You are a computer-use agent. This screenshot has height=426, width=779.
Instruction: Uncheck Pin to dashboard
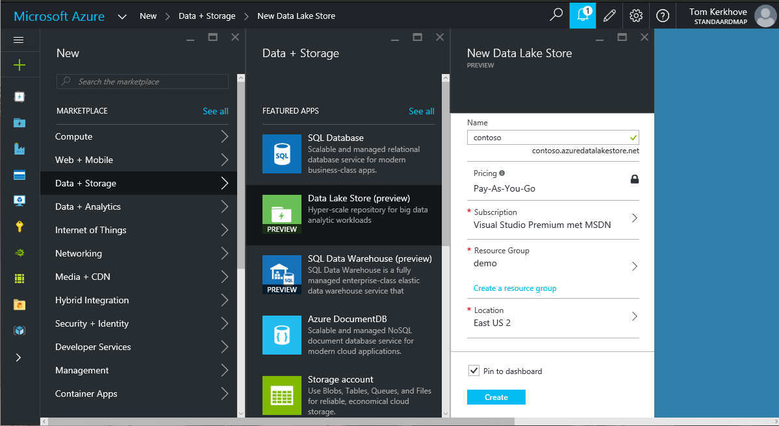point(475,370)
